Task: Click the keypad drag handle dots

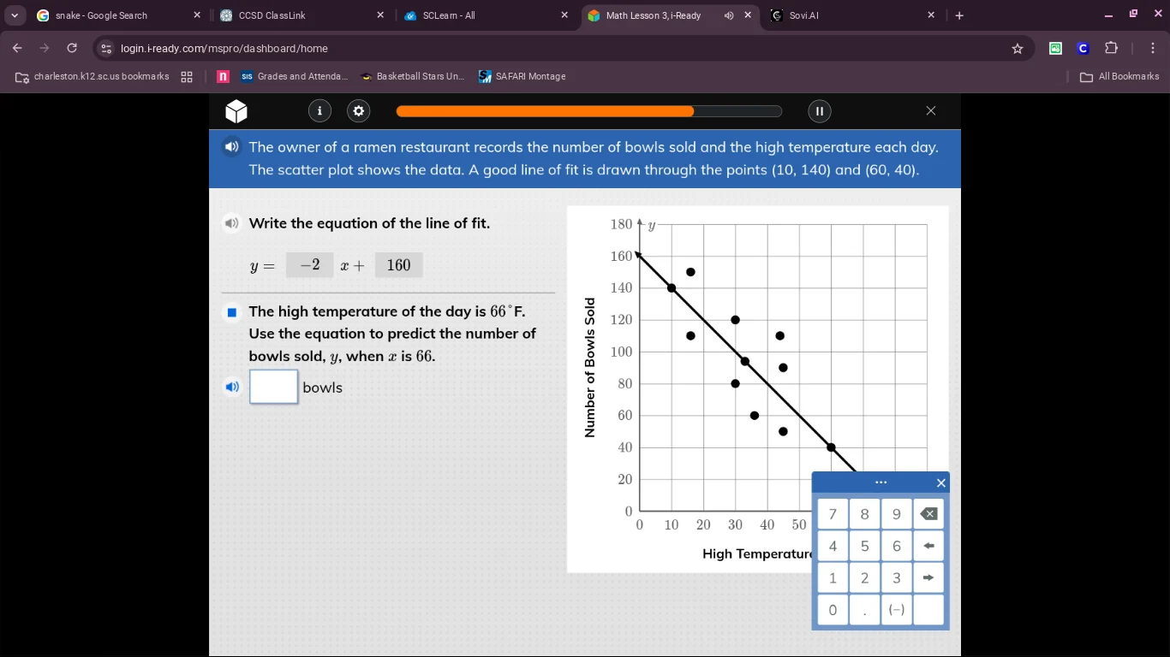Action: tap(880, 482)
